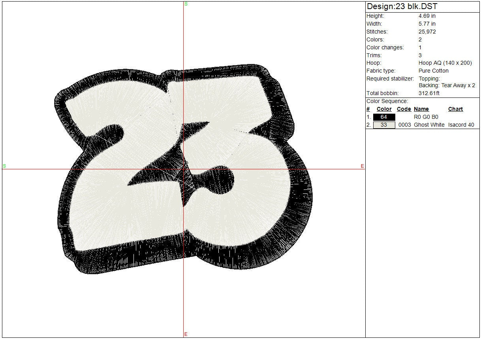
Task: Click the red E marker at the canvas bottom
Action: pos(186,334)
